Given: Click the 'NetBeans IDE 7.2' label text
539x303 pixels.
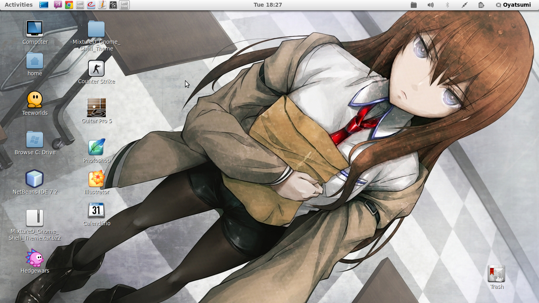Looking at the screenshot, I should tap(35, 192).
